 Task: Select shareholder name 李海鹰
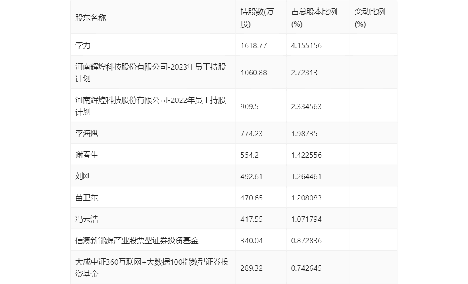tap(87, 133)
